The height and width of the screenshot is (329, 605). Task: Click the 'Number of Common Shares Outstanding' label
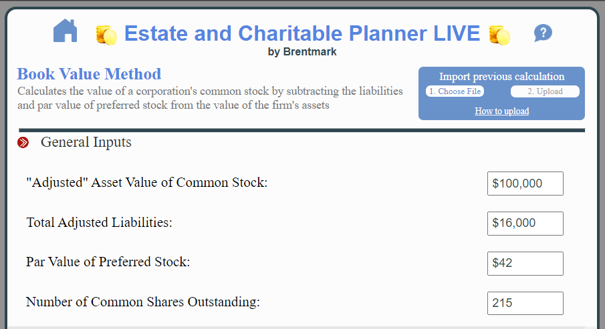[143, 302]
